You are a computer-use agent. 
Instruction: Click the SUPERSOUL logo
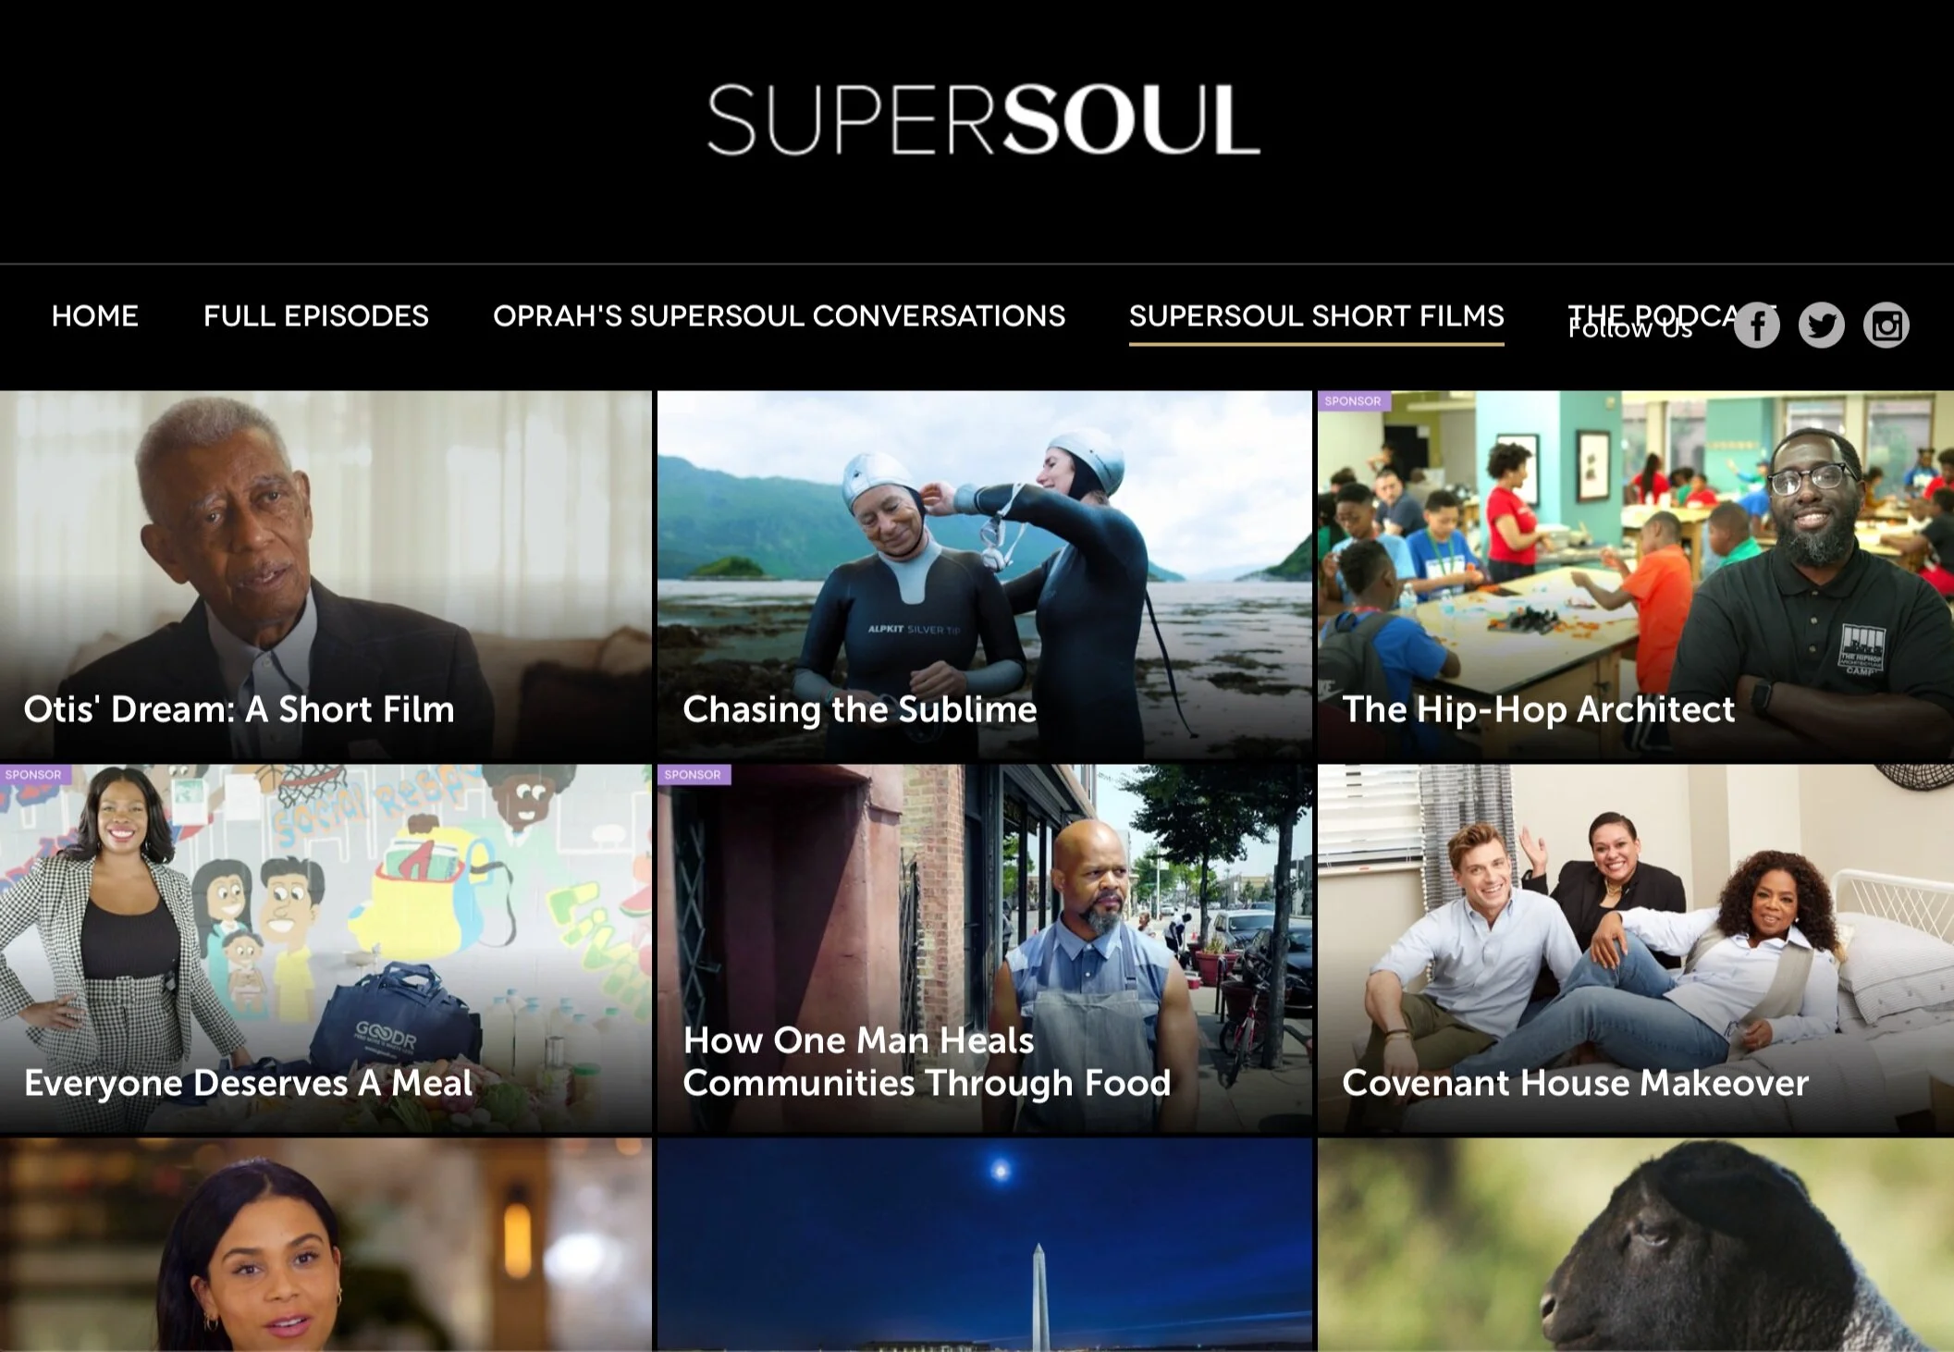(983, 119)
